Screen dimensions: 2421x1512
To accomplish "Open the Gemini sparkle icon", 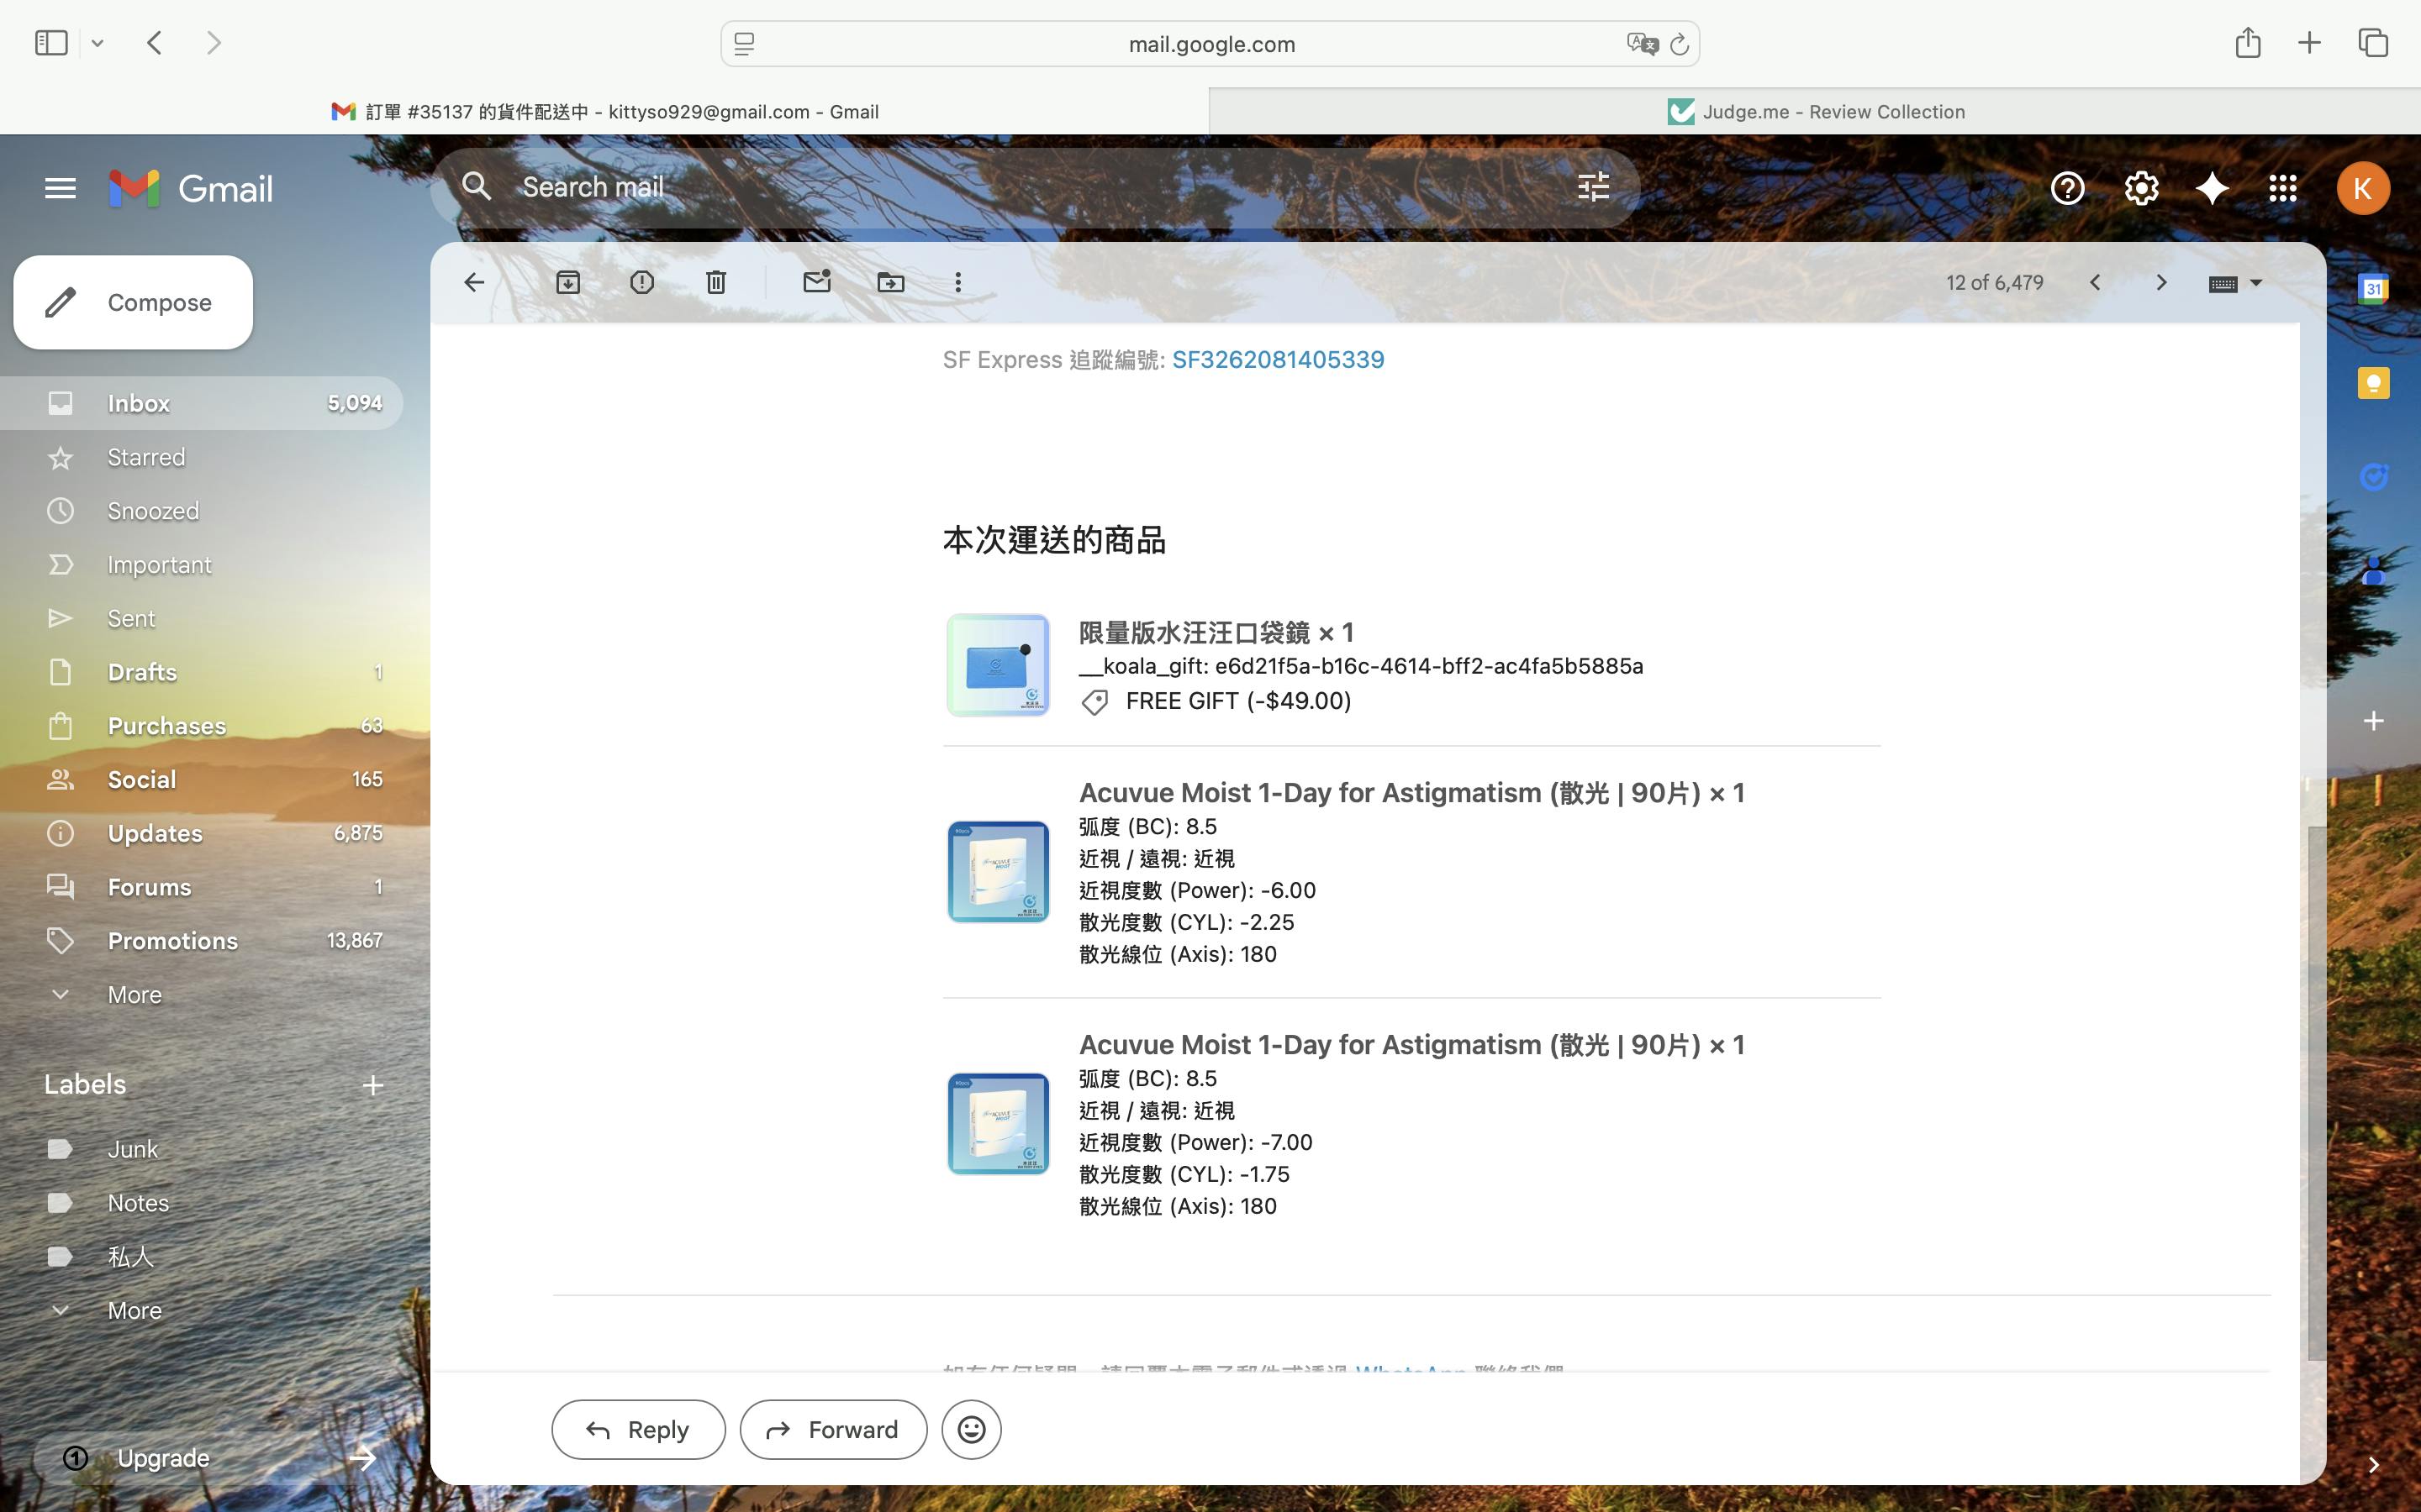I will (2211, 188).
